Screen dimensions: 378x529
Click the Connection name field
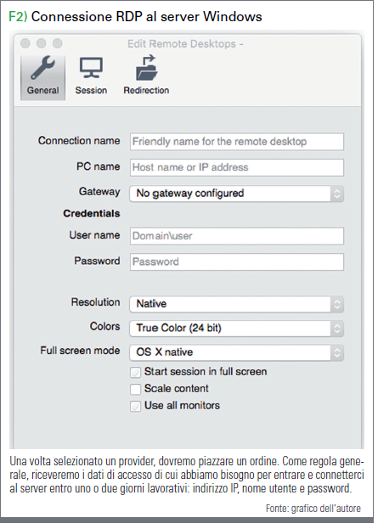237,142
